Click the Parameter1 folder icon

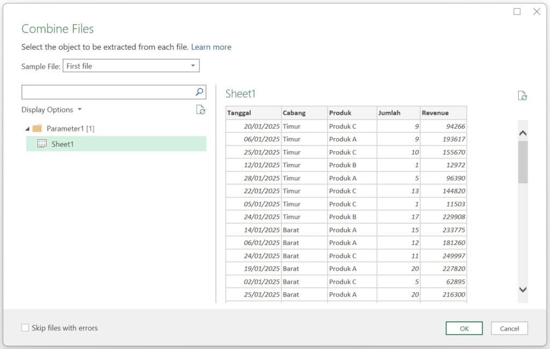click(x=37, y=129)
